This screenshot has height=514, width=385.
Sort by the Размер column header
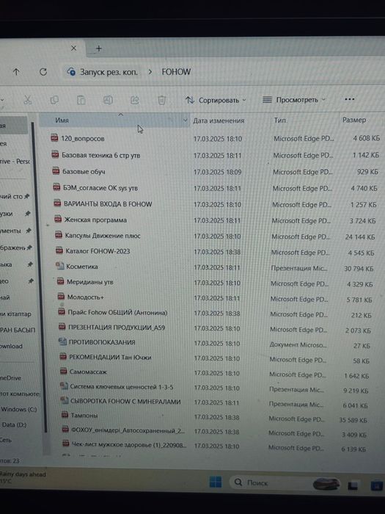point(354,120)
